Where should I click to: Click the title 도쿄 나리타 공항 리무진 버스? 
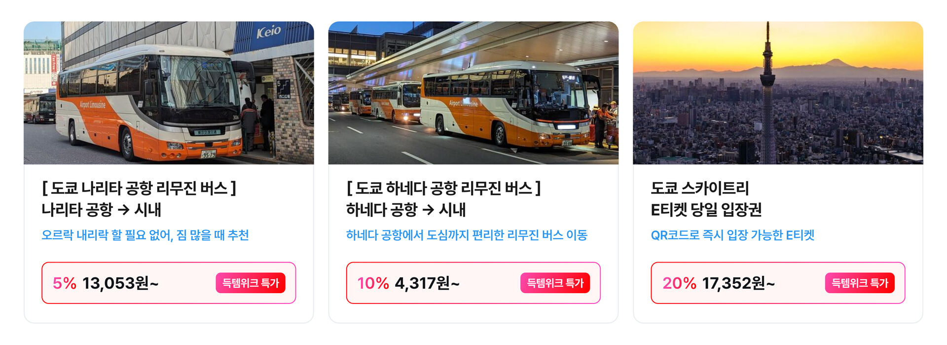(x=139, y=188)
